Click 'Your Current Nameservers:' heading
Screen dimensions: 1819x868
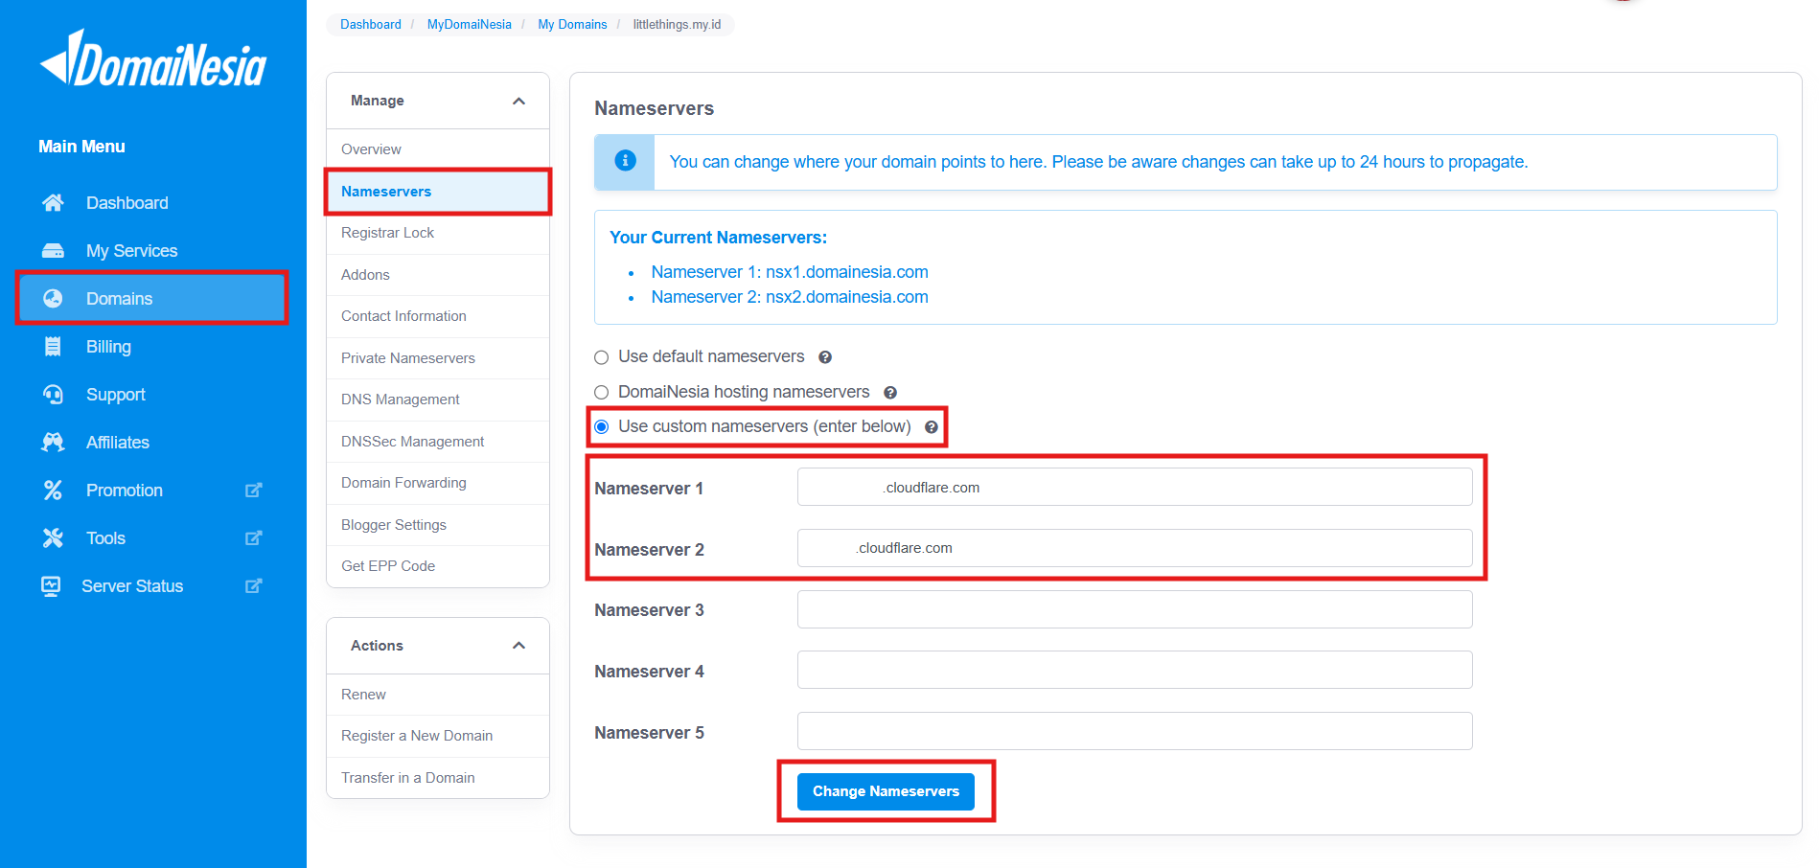tap(718, 238)
